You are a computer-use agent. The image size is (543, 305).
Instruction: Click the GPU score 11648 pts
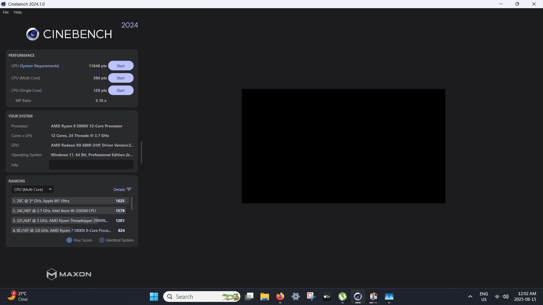click(98, 66)
